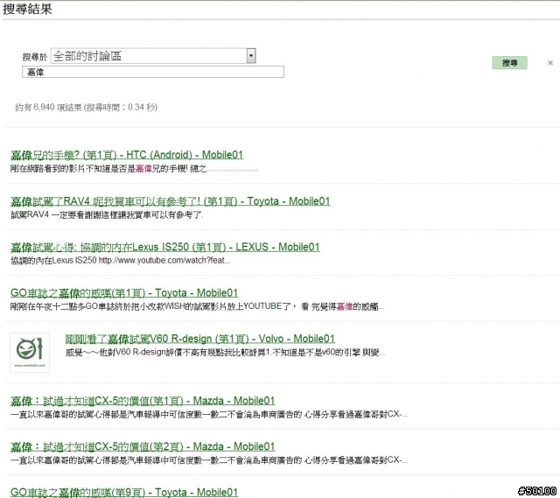This screenshot has width=560, height=498.
Task: Open CX-5的價值 (第1頁) Mazda result
Action: [x=143, y=401]
